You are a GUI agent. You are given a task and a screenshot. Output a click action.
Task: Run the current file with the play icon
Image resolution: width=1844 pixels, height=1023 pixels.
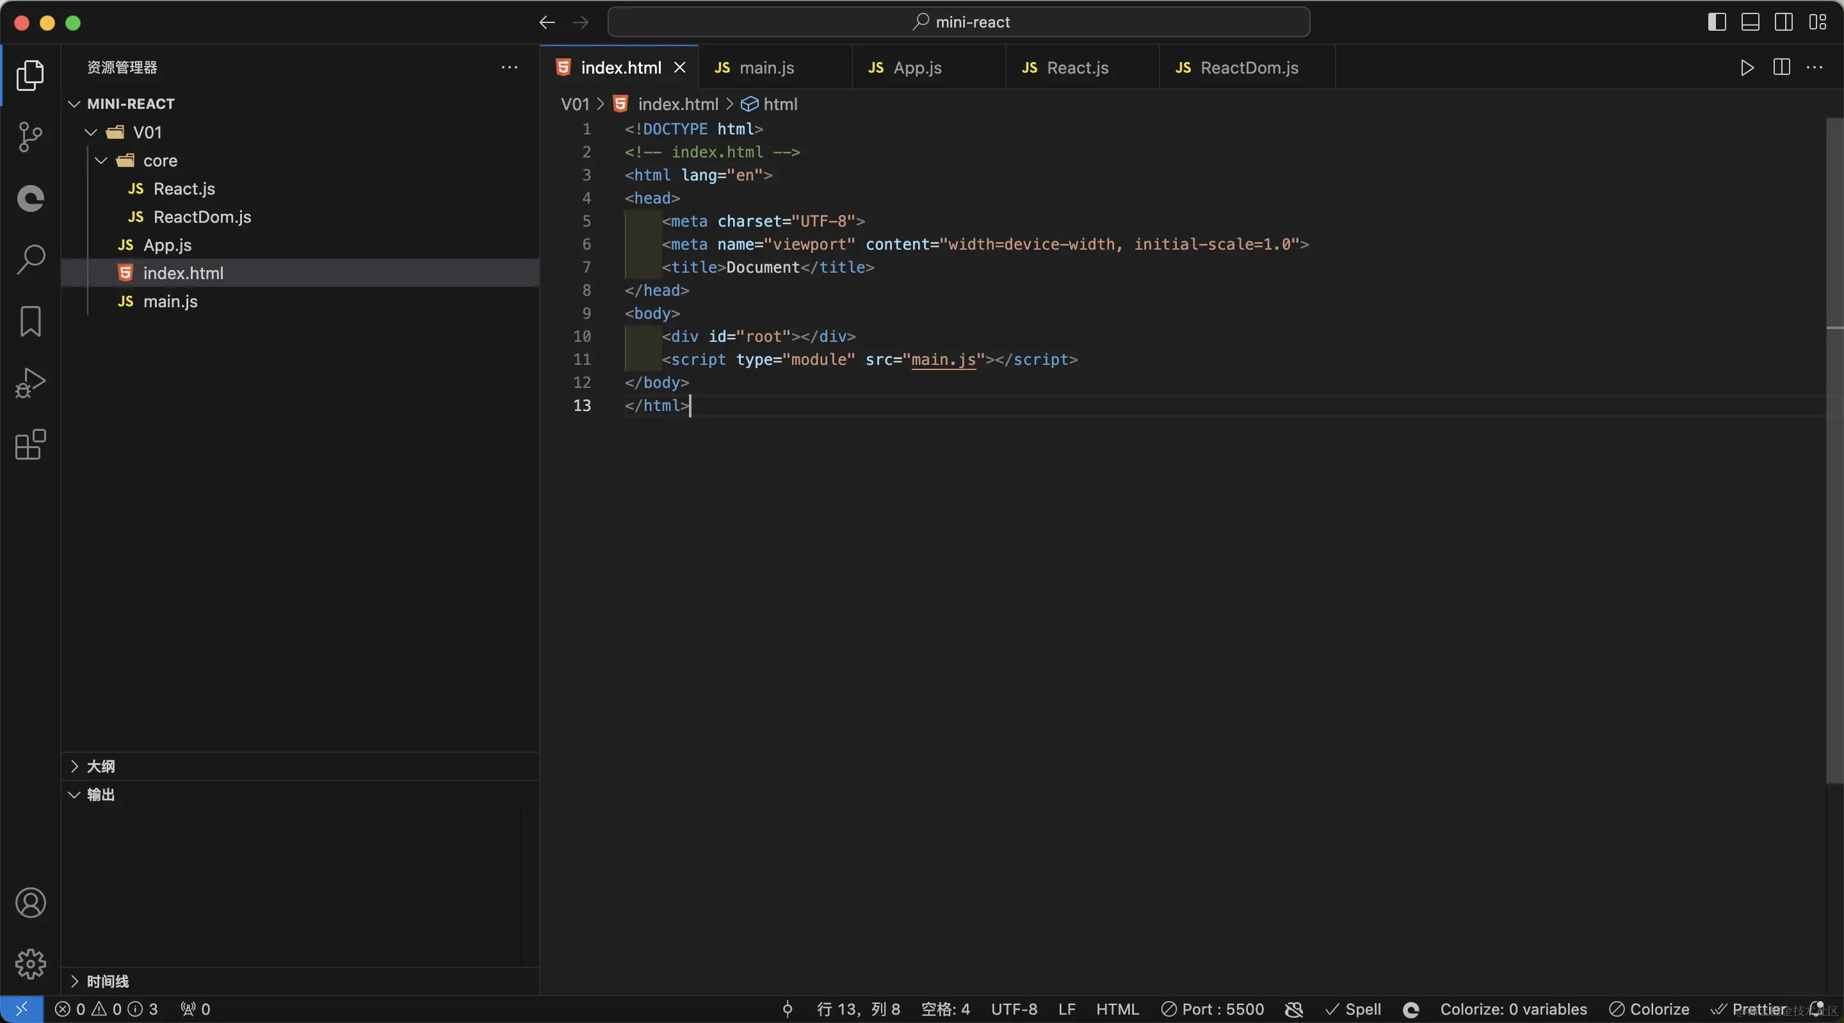pos(1747,68)
